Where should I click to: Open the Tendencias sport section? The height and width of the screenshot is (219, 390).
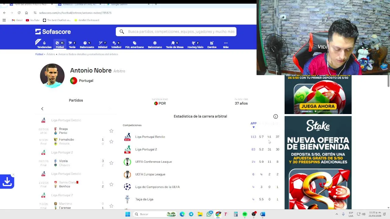coord(44,45)
